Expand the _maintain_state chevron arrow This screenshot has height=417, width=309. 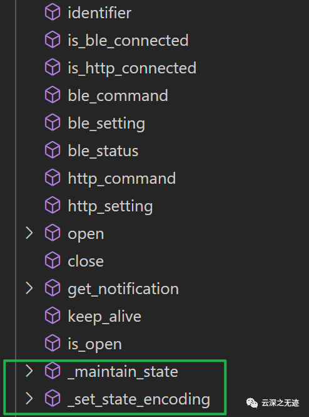(29, 371)
